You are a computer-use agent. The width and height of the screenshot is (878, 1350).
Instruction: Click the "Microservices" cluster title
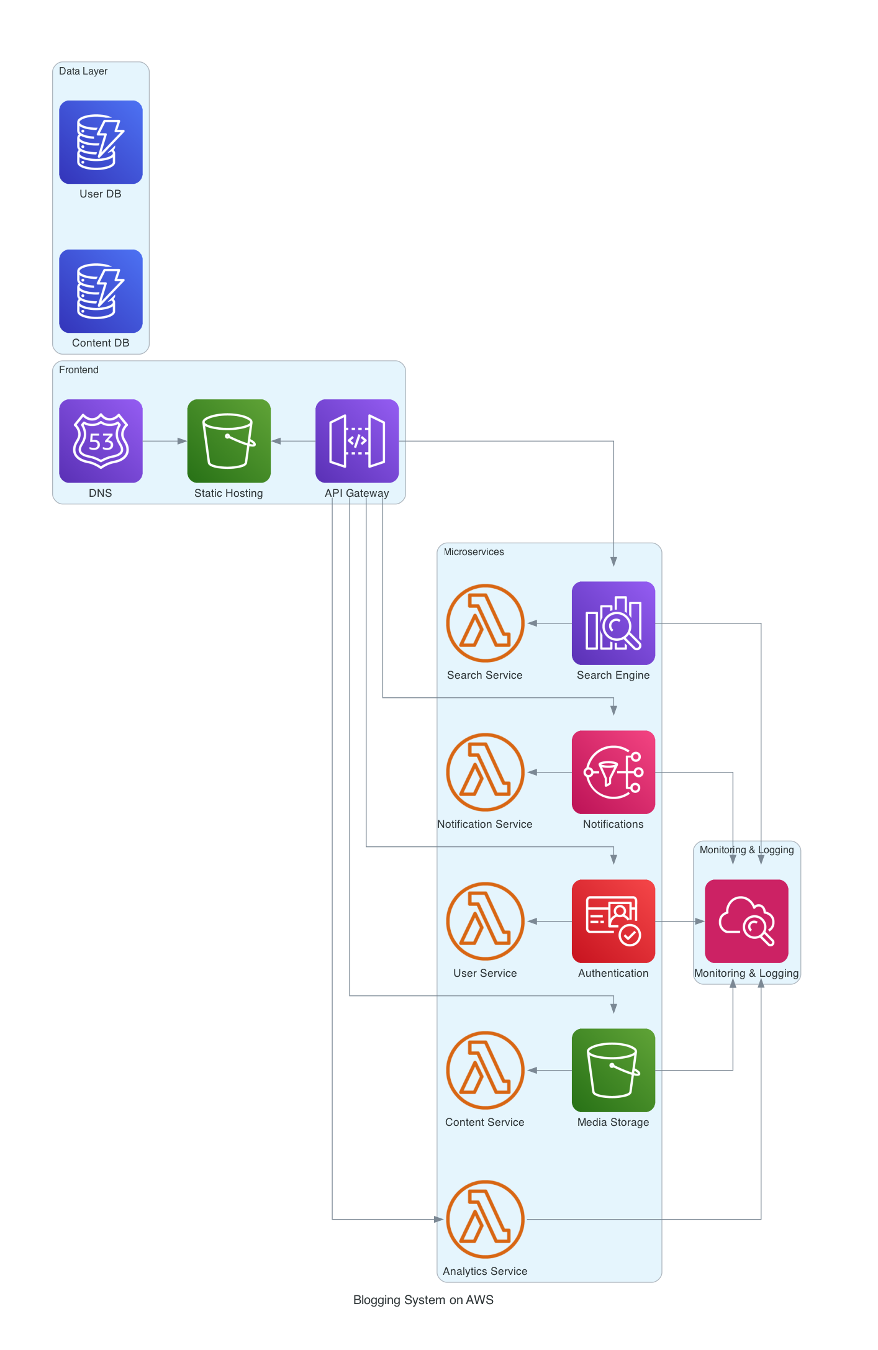474,551
